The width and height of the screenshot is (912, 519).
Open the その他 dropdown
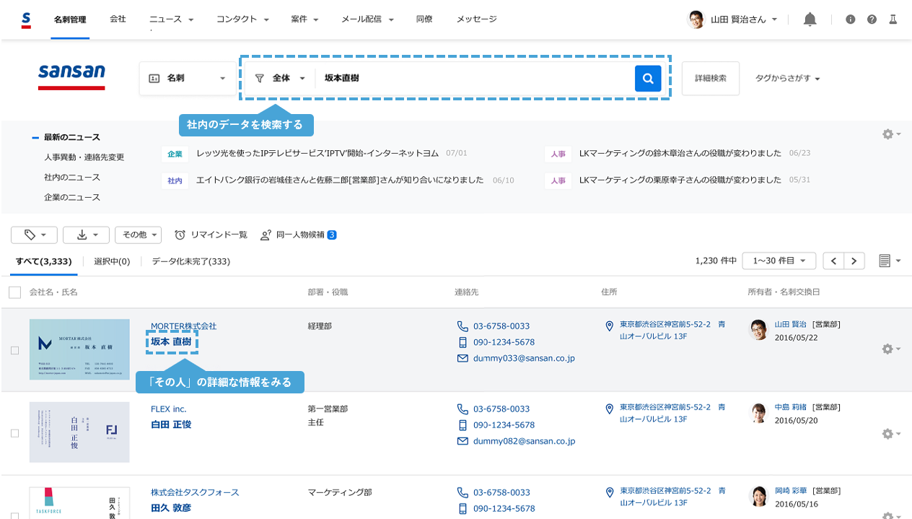pyautogui.click(x=138, y=235)
